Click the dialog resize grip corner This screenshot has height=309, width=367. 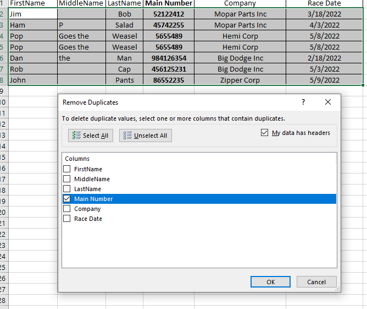[338, 289]
